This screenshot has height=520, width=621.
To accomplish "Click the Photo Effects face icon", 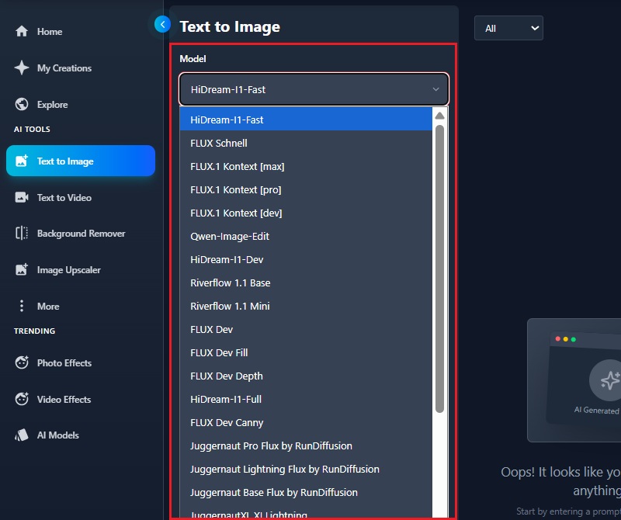I will (22, 362).
